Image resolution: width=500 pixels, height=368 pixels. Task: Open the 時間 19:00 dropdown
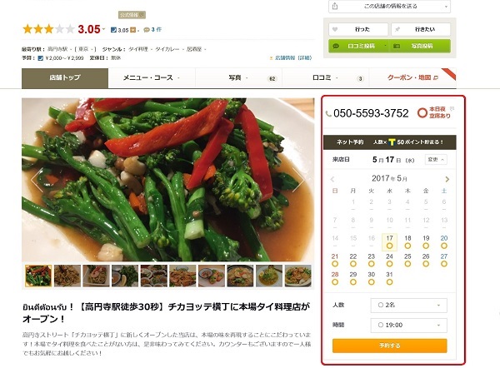(409, 326)
